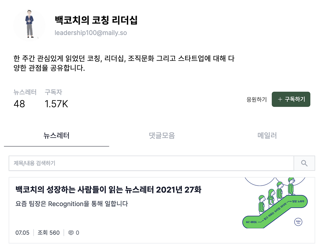Image resolution: width=323 pixels, height=247 pixels.
Task: Switch to the 메일러 tab
Action: click(267, 136)
